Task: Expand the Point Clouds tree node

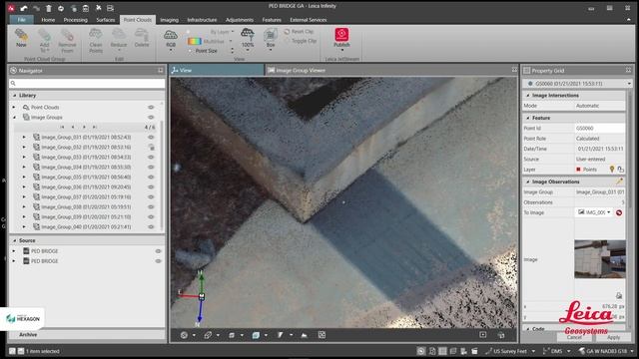Action: click(x=14, y=107)
